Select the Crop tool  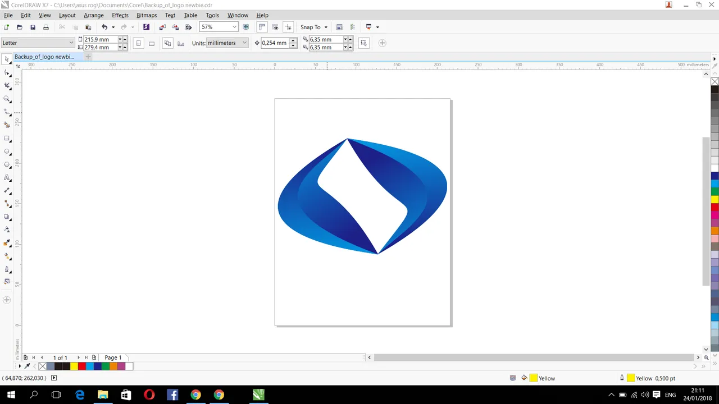tap(7, 86)
